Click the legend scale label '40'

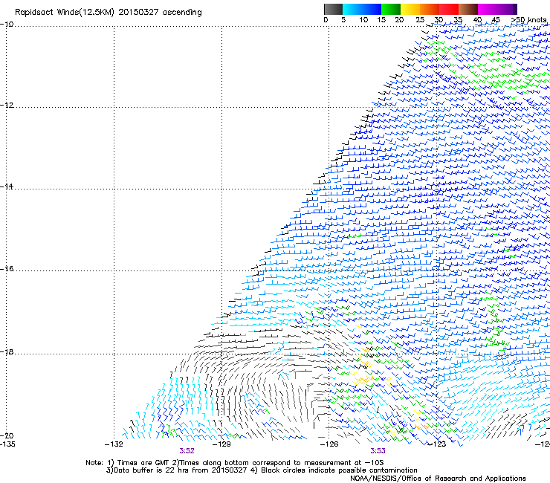[477, 19]
